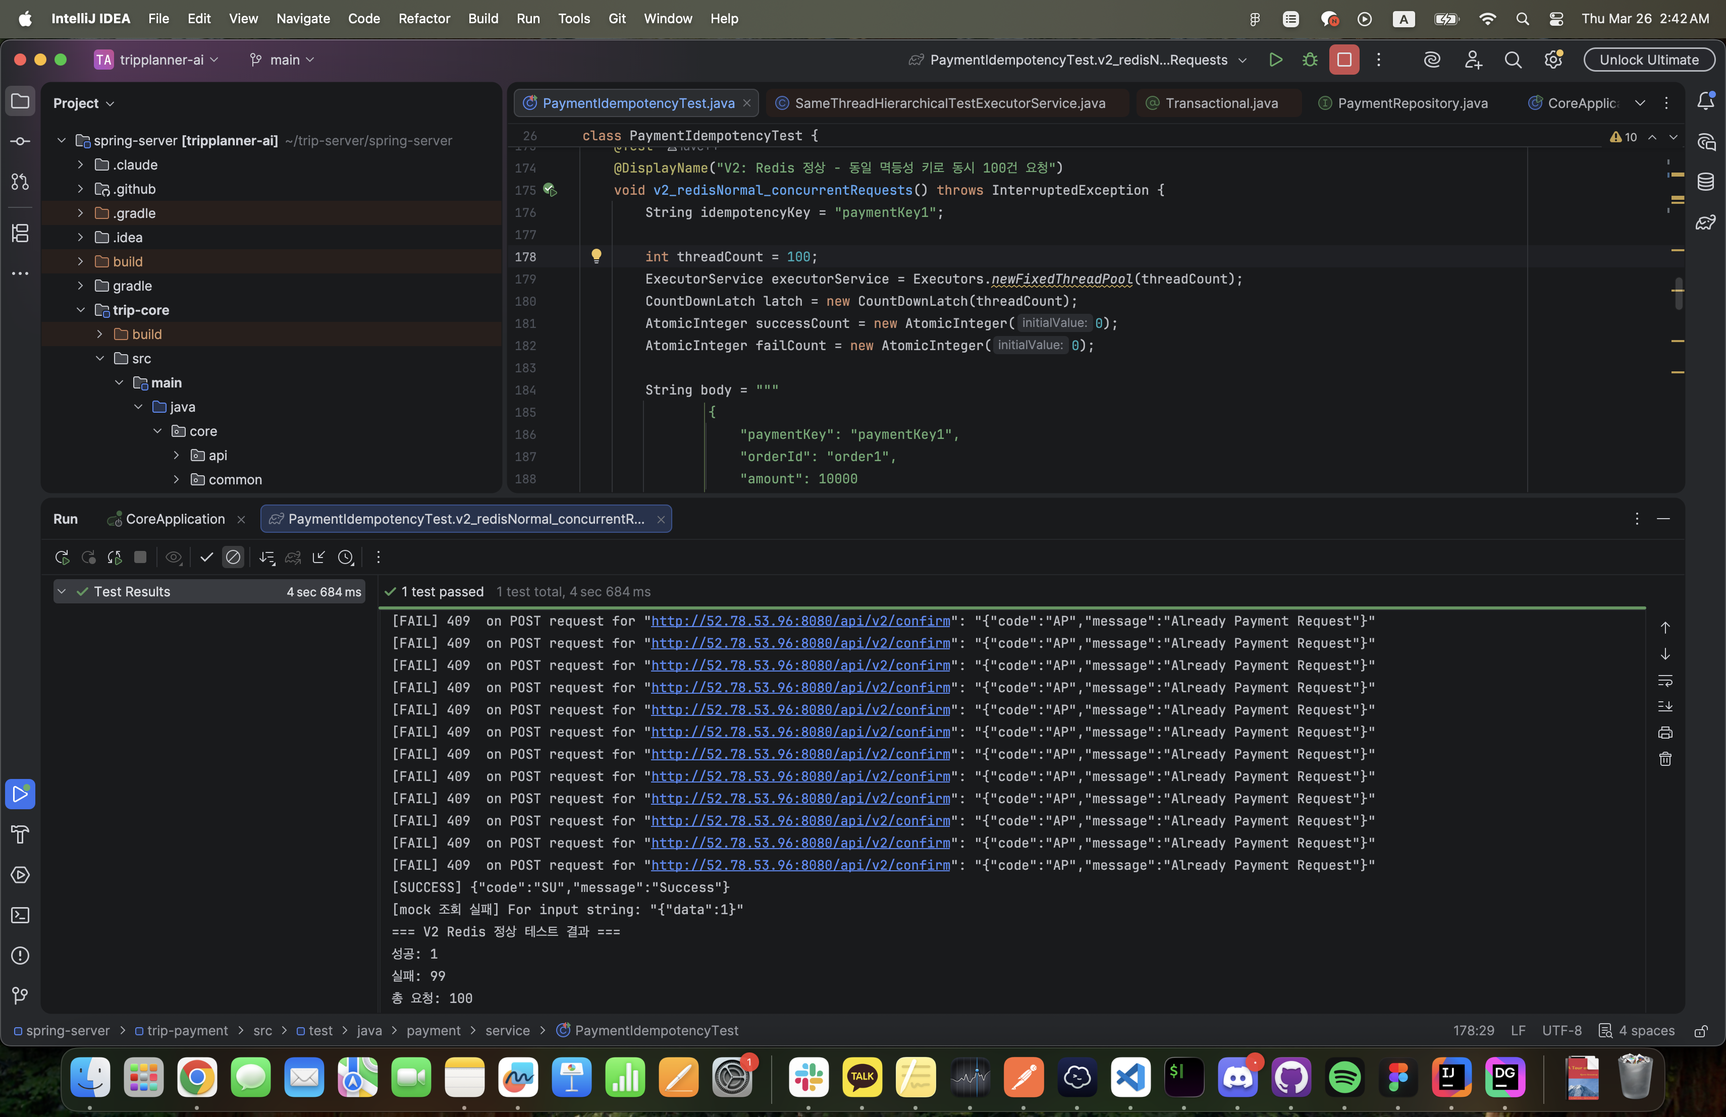Show hidden editor tabs dropdown
This screenshot has width=1726, height=1117.
[1640, 103]
